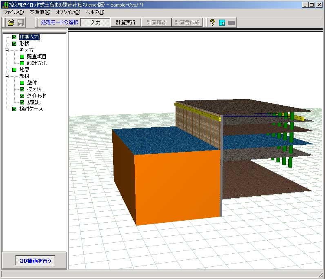The image size is (325, 279).
Task: Toggle the 地層 green box
Action: coord(14,70)
